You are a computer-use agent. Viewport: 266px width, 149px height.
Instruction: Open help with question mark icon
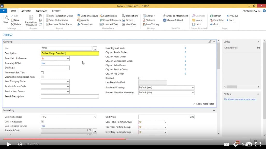coord(264,11)
